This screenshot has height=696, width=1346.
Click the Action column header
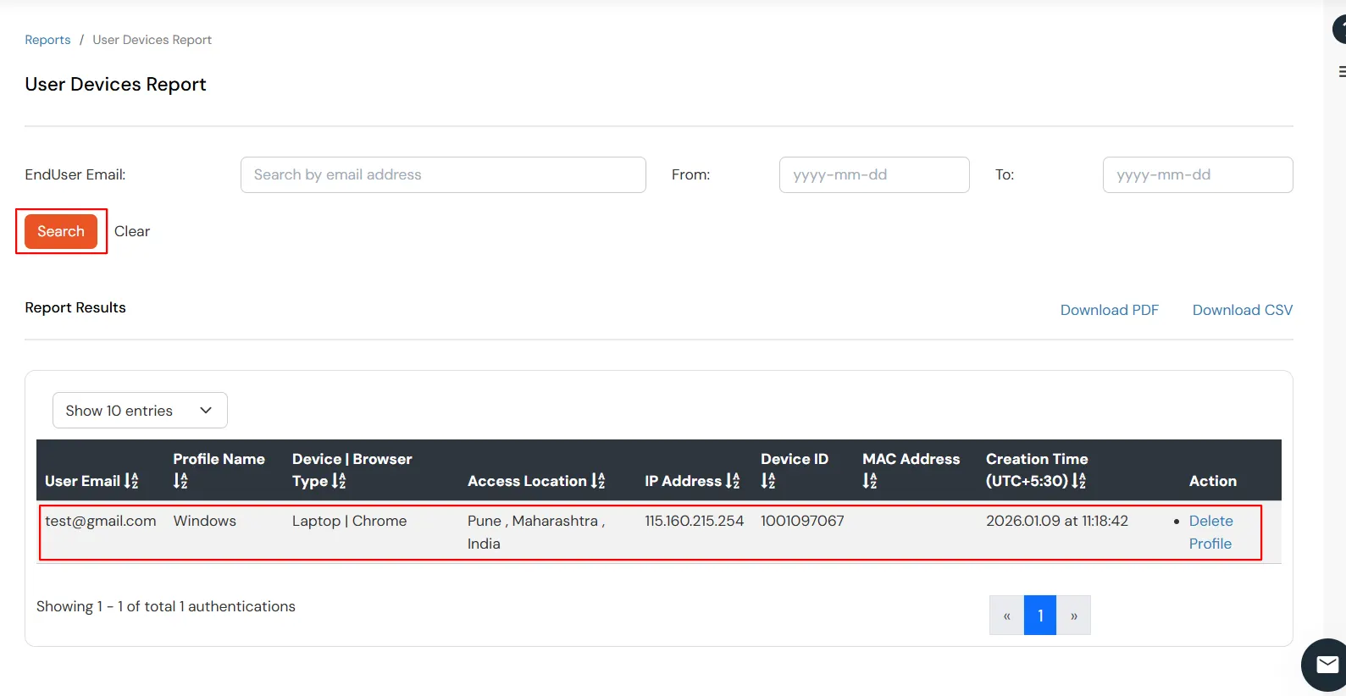1213,481
